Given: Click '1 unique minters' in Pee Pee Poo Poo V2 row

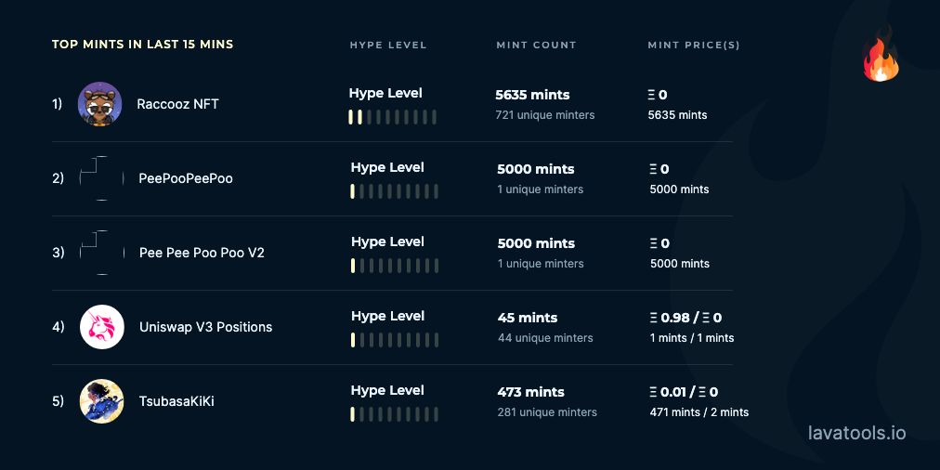Looking at the screenshot, I should click(x=541, y=263).
